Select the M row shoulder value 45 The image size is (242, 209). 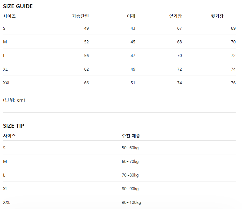click(x=133, y=42)
